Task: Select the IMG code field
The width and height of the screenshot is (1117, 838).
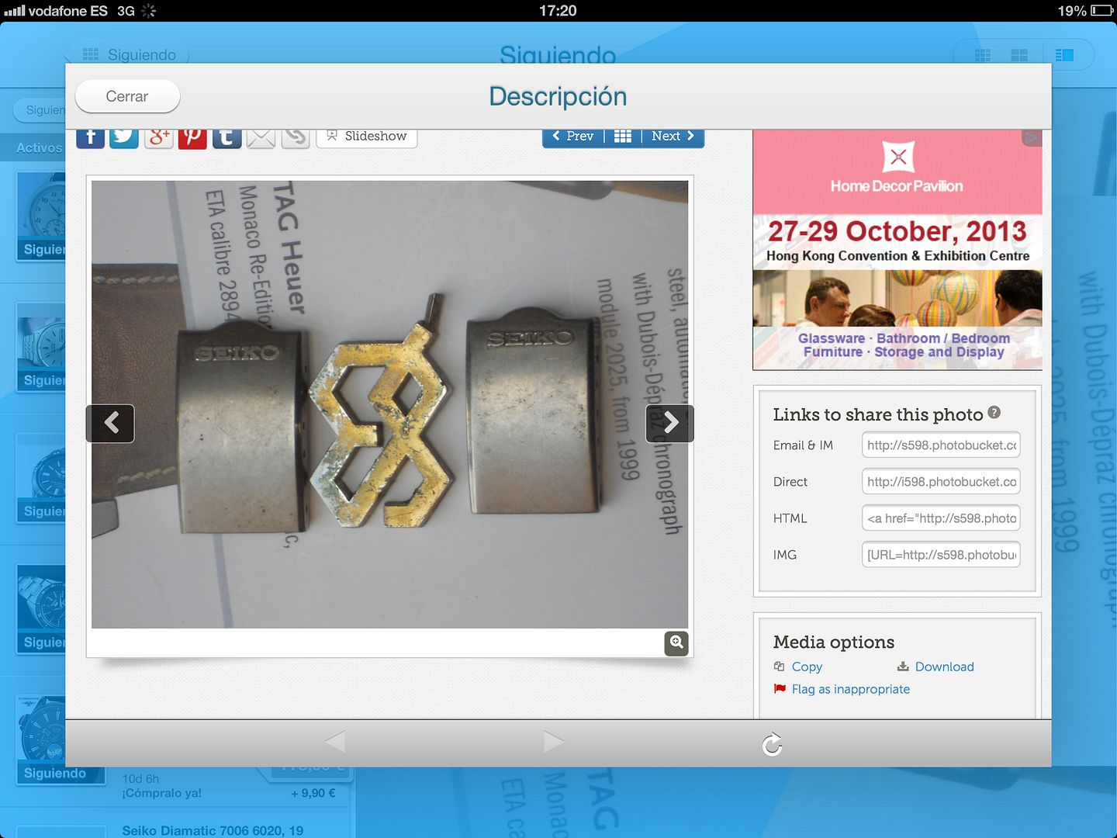Action: 941,554
